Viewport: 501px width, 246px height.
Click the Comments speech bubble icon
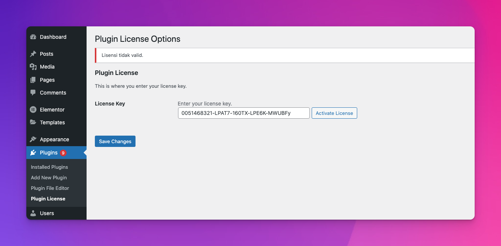click(x=33, y=93)
